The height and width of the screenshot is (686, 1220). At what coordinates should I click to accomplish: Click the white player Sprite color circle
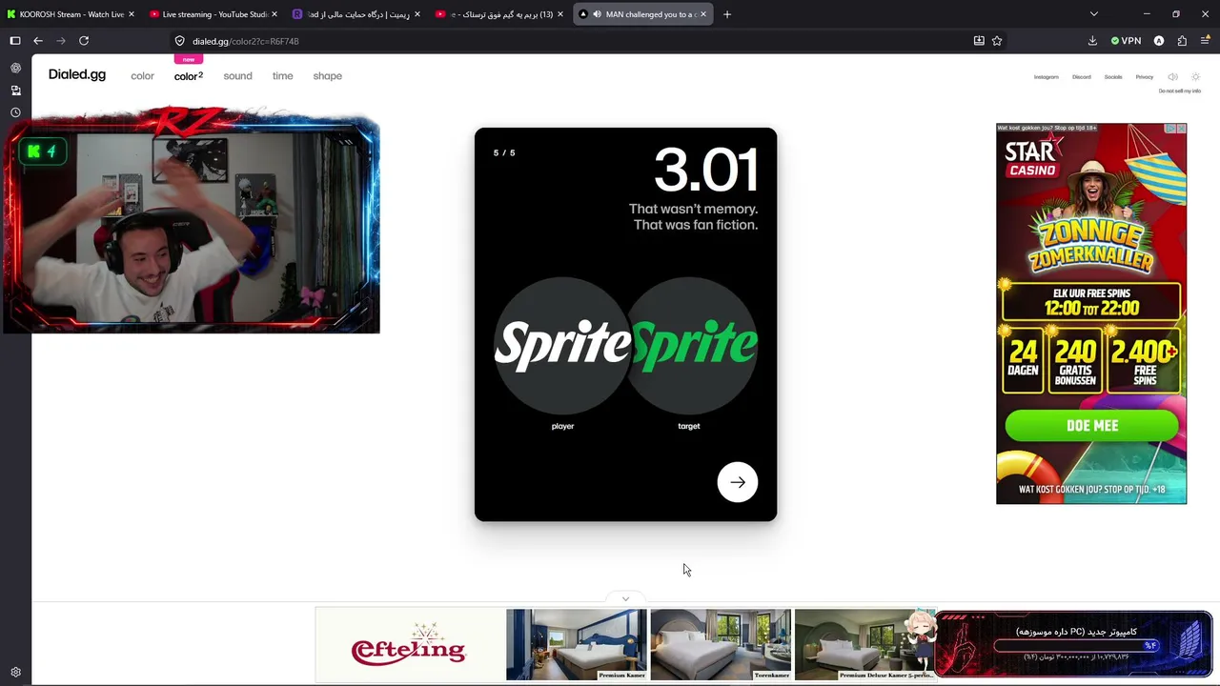tap(562, 344)
